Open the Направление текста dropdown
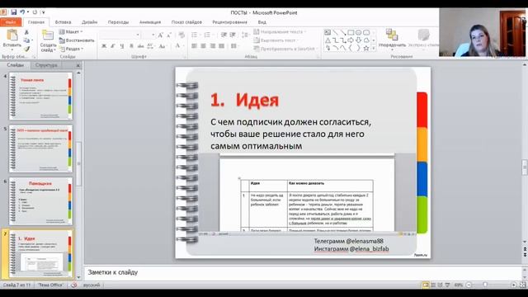 (x=280, y=31)
